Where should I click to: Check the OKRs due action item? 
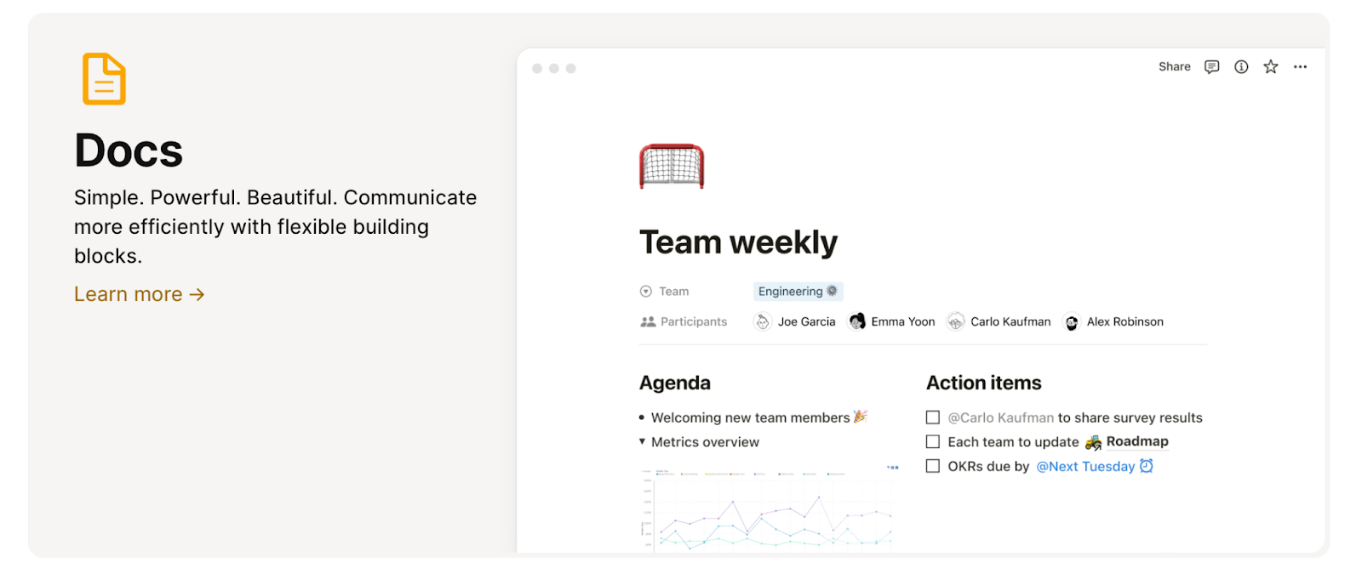[x=933, y=465]
